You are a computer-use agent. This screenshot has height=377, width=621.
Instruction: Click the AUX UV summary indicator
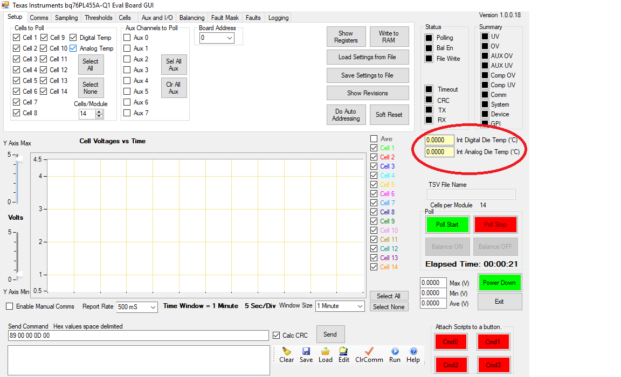[485, 65]
